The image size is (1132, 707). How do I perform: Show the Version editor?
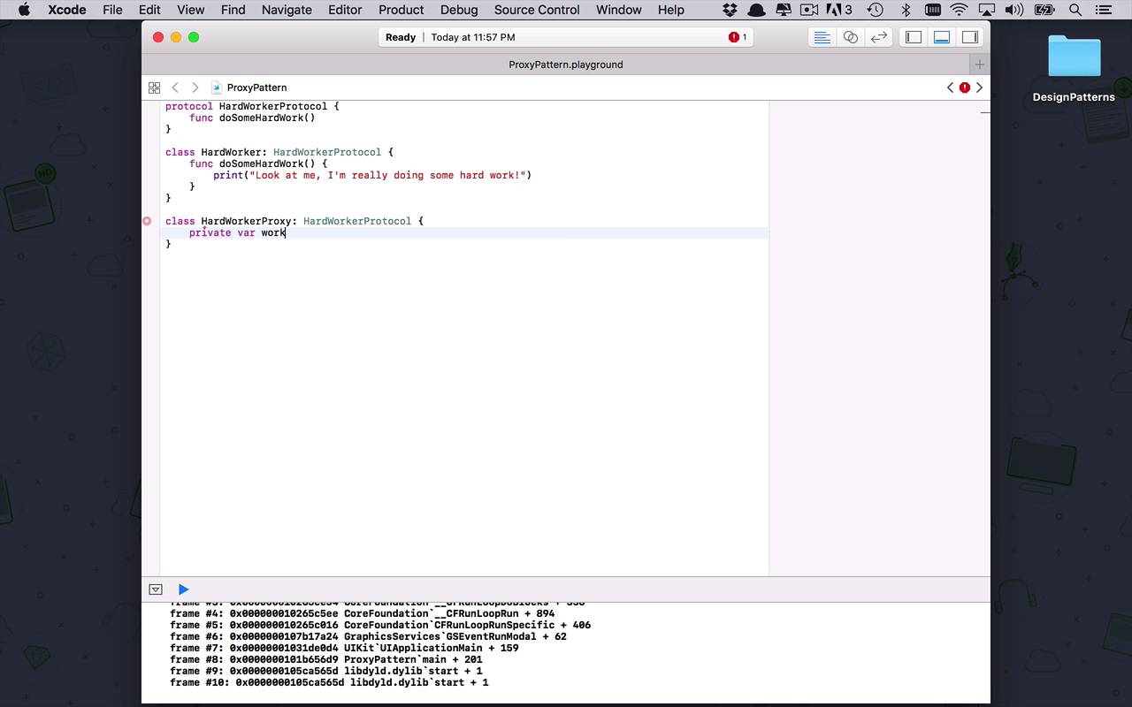click(x=878, y=37)
